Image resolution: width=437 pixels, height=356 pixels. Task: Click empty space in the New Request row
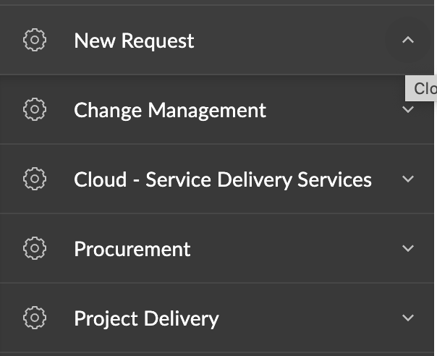click(289, 41)
